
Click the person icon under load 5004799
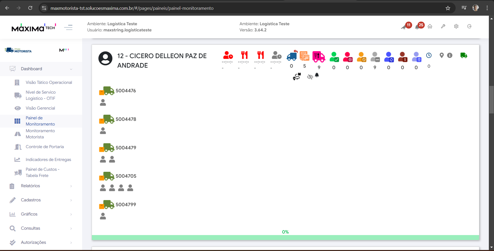pyautogui.click(x=103, y=216)
